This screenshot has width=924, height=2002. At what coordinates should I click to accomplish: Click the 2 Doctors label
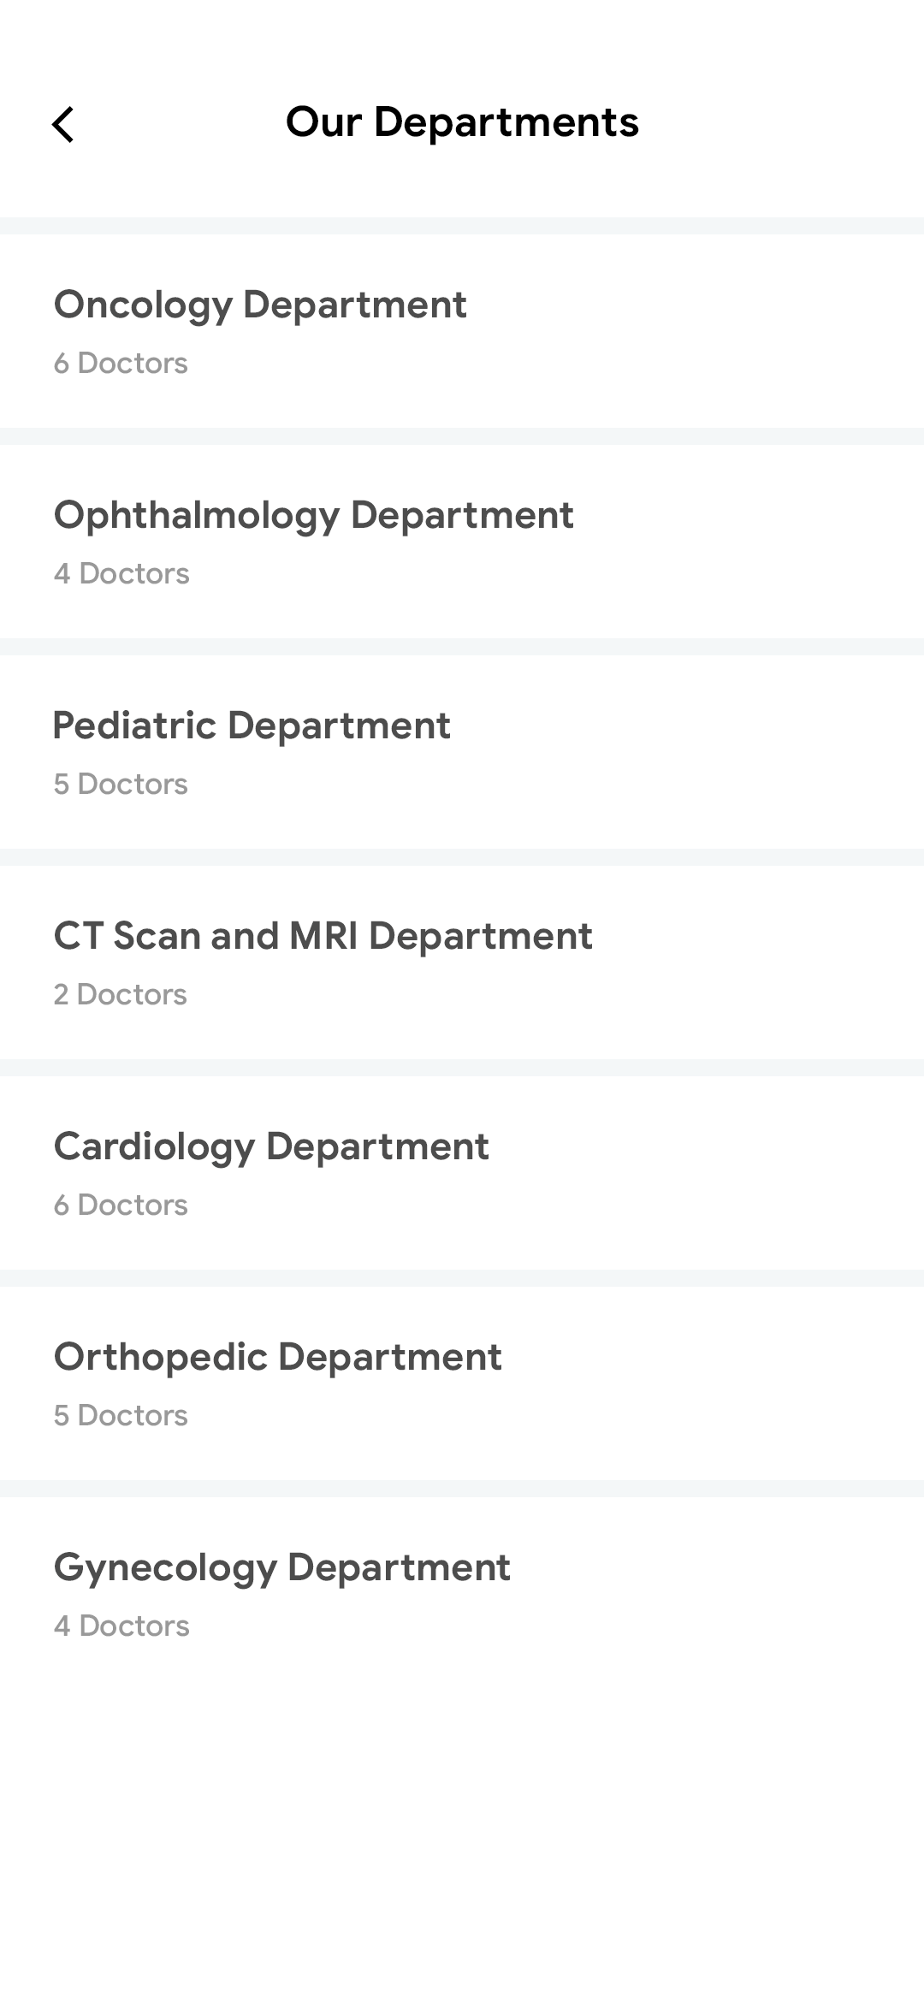[x=120, y=995]
